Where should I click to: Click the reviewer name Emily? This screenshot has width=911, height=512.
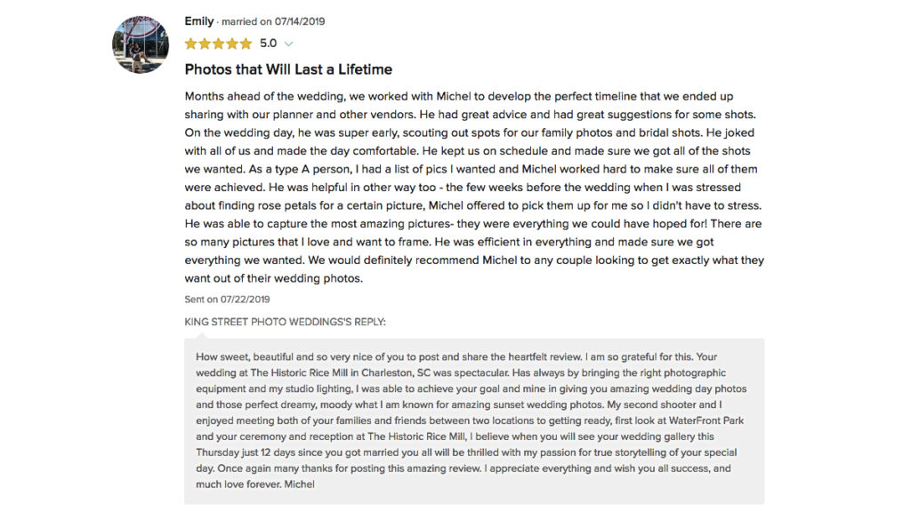tap(199, 21)
